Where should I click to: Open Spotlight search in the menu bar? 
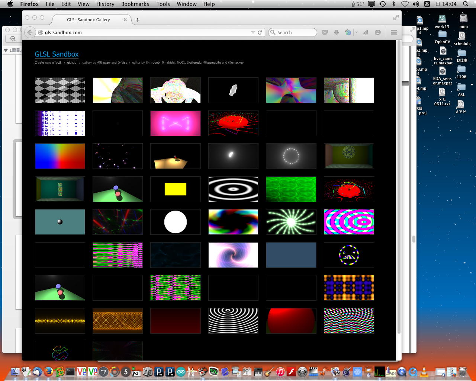pyautogui.click(x=466, y=4)
